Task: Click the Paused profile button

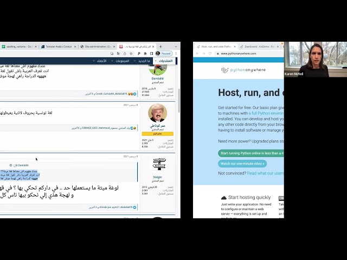Action: click(x=164, y=54)
